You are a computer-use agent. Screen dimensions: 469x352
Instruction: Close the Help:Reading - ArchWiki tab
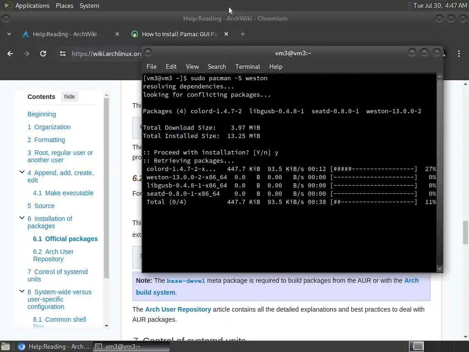[x=117, y=34]
